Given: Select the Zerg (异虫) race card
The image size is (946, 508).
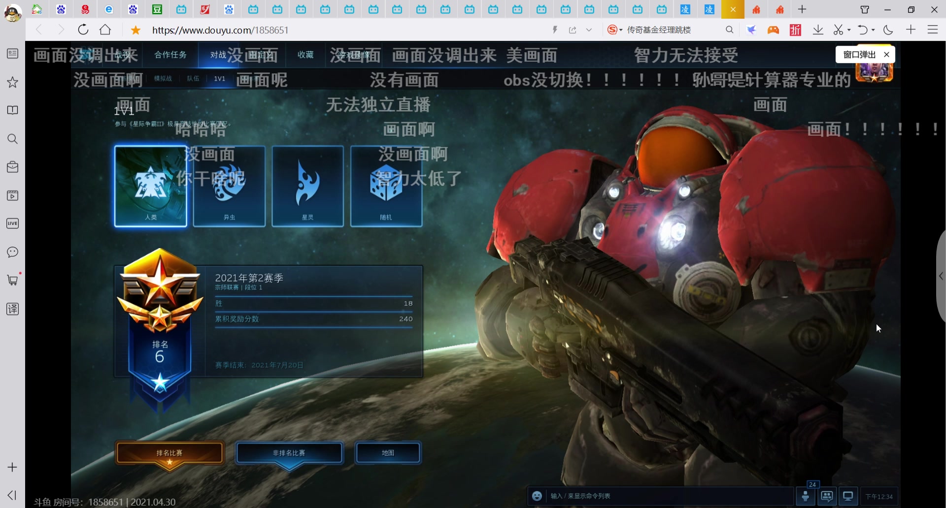Looking at the screenshot, I should coord(229,186).
